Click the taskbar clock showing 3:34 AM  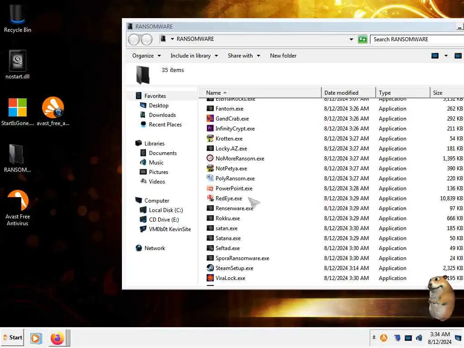440,338
